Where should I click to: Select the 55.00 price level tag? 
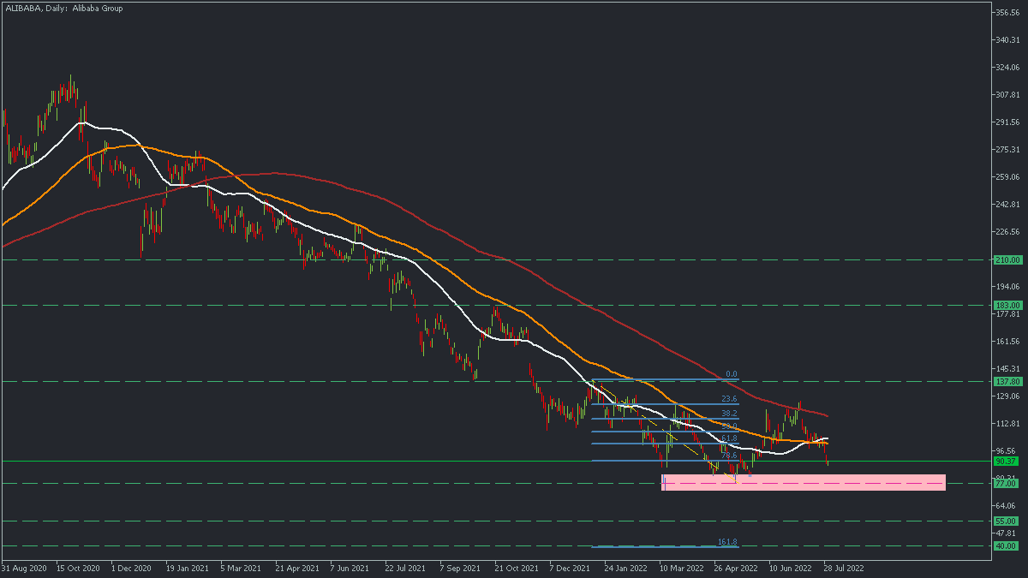[x=1006, y=521]
